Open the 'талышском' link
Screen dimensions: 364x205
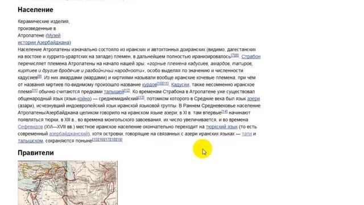tap(30, 141)
